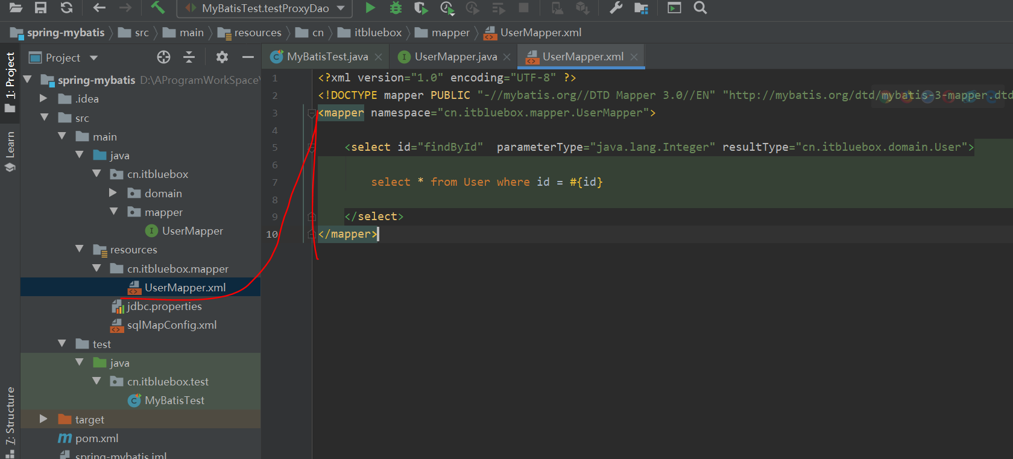
Task: Open the Project view selector dropdown
Action: (63, 58)
